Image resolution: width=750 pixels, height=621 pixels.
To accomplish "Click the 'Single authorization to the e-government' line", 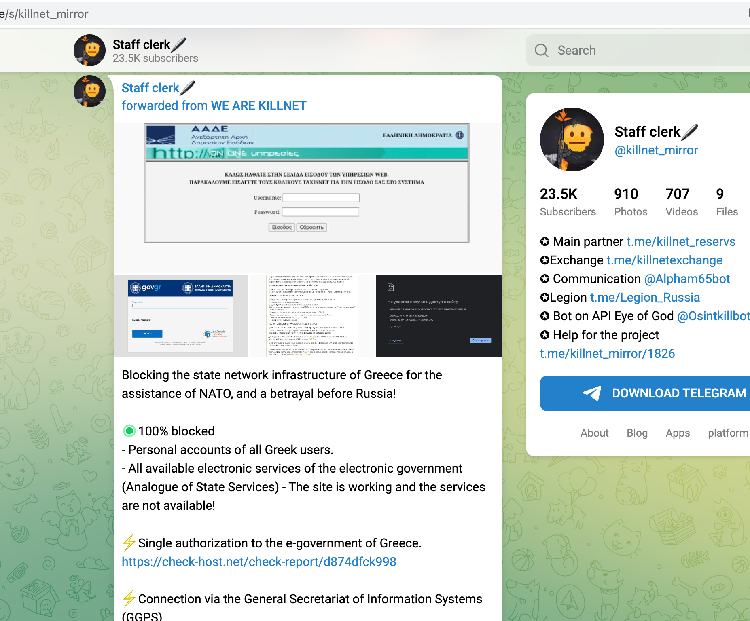I will click(x=280, y=543).
